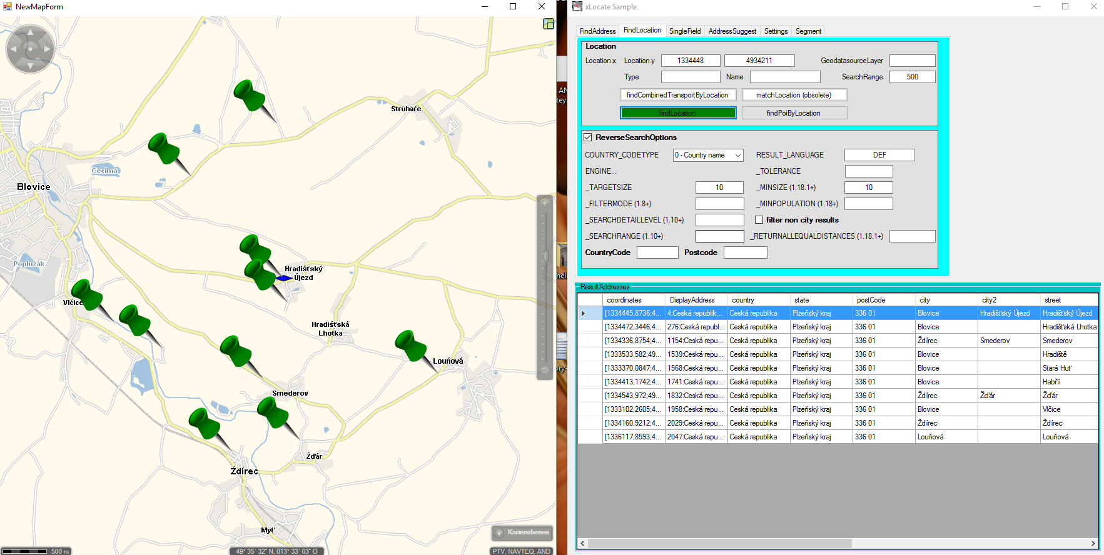The height and width of the screenshot is (555, 1104).
Task: Uncheck the ReverseSearchOptions checkbox
Action: pos(588,137)
